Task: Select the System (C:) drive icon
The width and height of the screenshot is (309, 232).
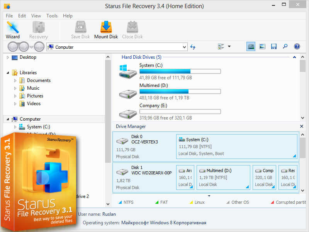Action: click(128, 72)
